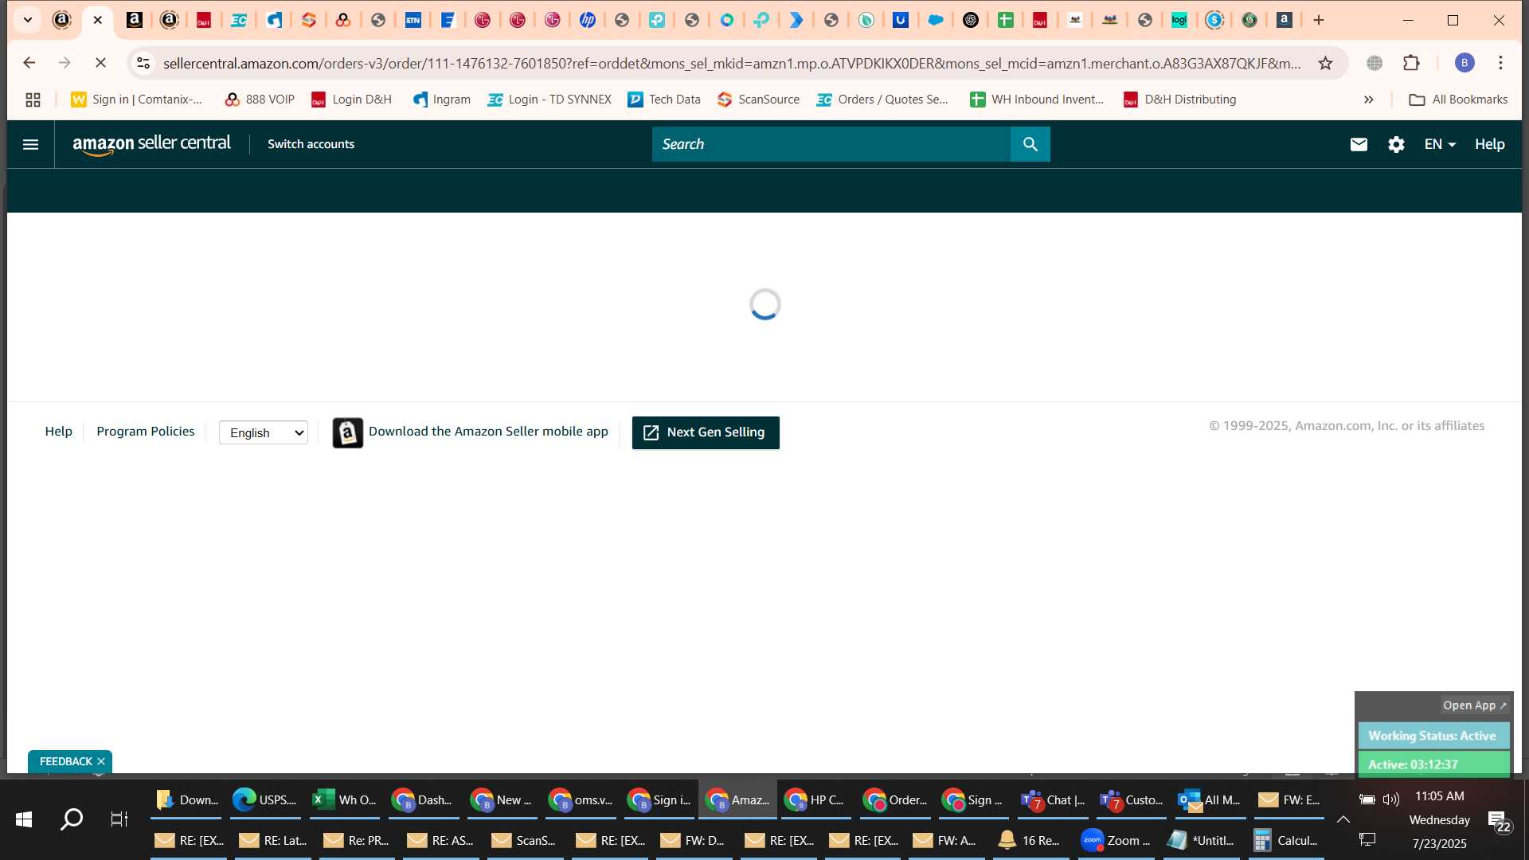Open the Chrome three-dot menu
This screenshot has width=1529, height=860.
(x=1500, y=63)
